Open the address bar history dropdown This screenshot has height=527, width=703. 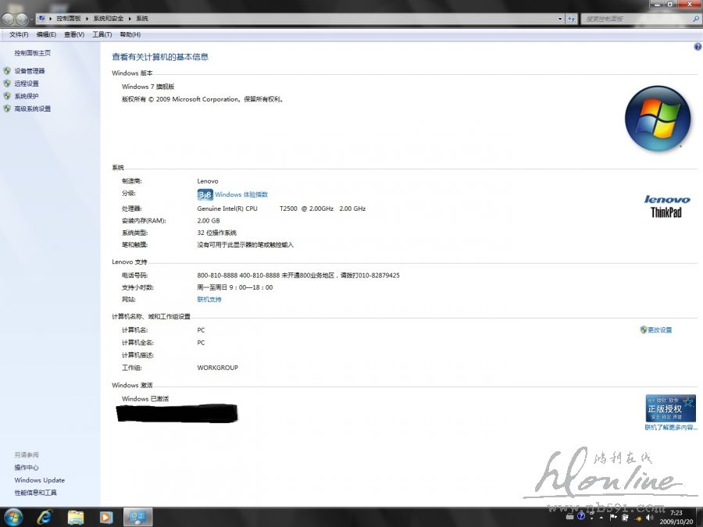point(560,19)
